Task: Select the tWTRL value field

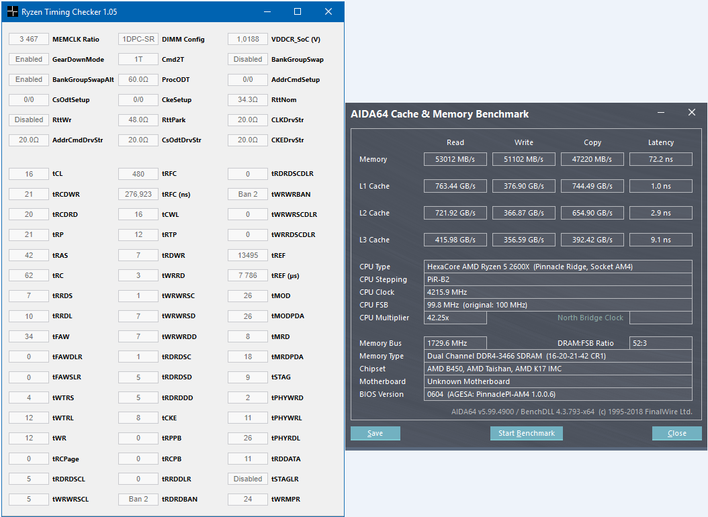Action: 29,418
